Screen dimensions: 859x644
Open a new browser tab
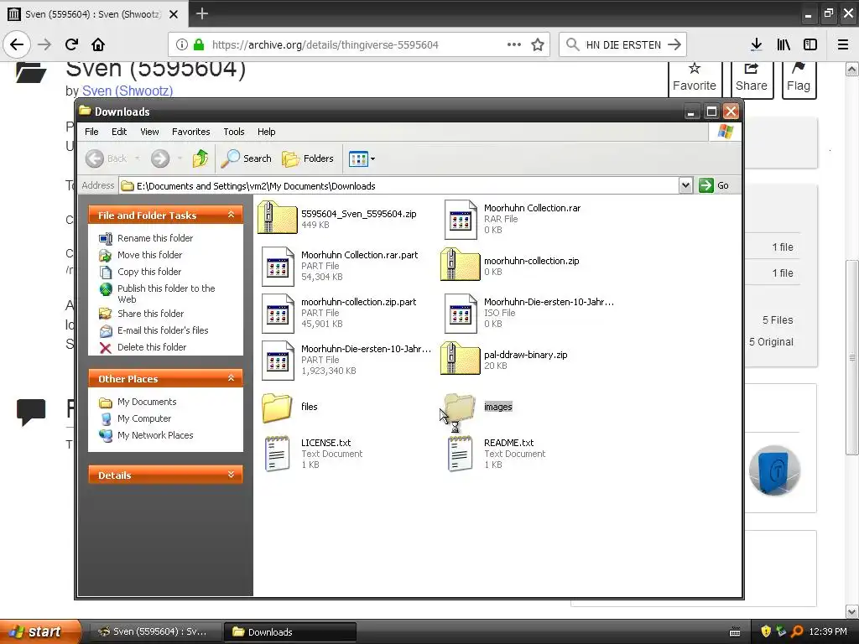pos(201,13)
